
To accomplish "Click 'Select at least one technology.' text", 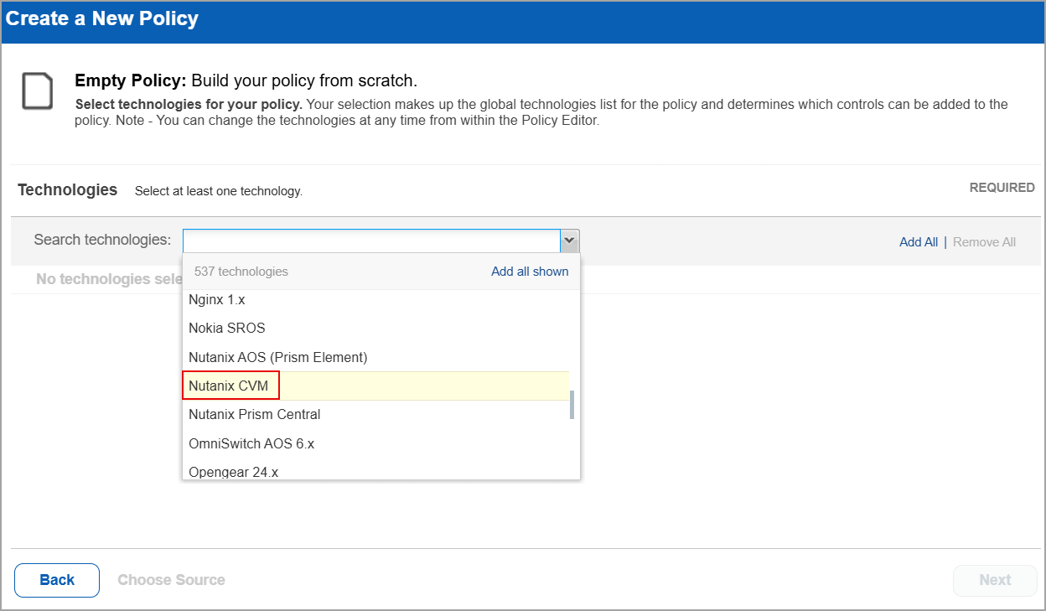I will coord(219,191).
